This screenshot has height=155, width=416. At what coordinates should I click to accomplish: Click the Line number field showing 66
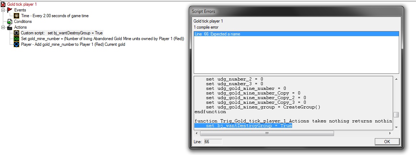click(x=213, y=142)
